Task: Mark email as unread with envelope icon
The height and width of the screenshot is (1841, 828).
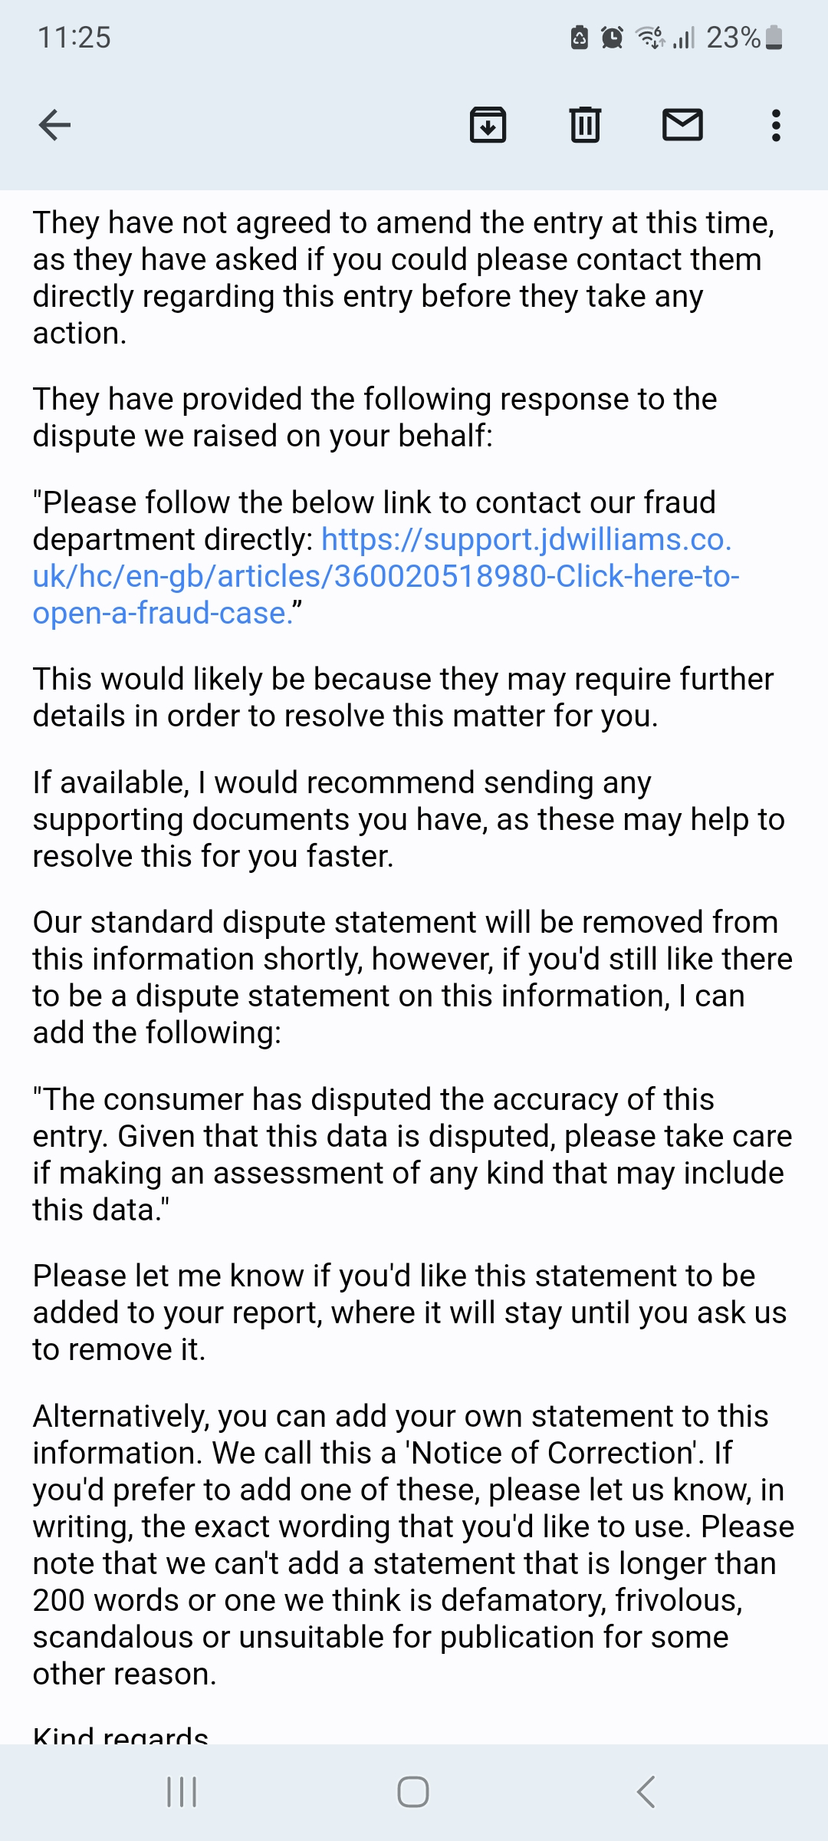Action: (x=682, y=125)
